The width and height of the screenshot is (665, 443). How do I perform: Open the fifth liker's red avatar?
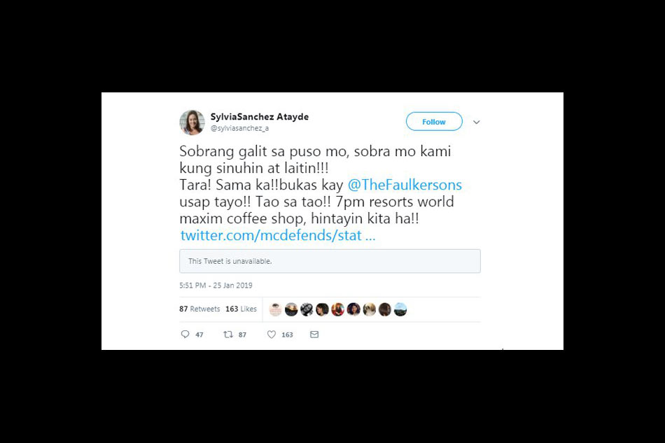[338, 309]
